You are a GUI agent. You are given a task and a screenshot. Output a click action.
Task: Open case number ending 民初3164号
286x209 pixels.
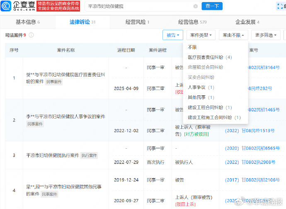click(264, 68)
